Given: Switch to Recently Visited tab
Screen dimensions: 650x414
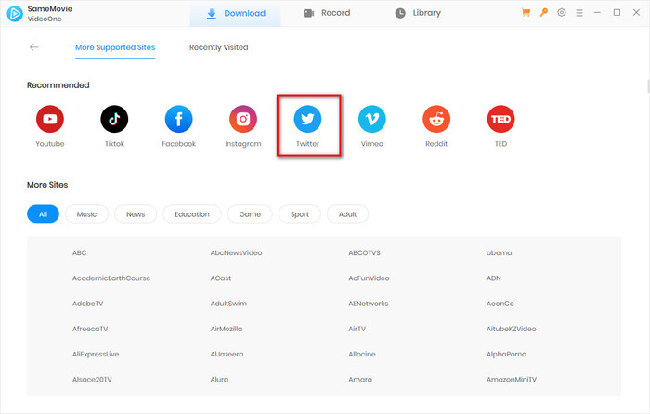Looking at the screenshot, I should pos(218,47).
